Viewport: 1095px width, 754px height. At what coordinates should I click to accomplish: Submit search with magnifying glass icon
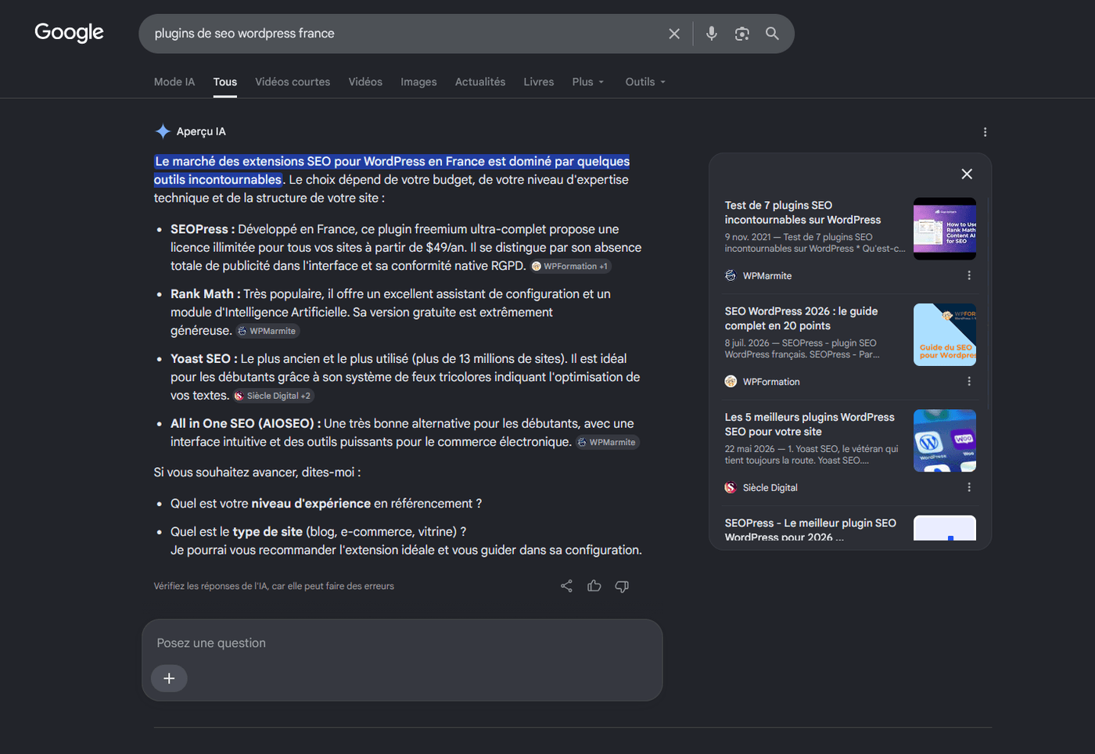coord(772,34)
